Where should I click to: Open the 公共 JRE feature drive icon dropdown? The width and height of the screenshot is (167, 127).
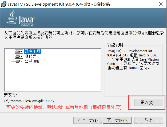19,61
